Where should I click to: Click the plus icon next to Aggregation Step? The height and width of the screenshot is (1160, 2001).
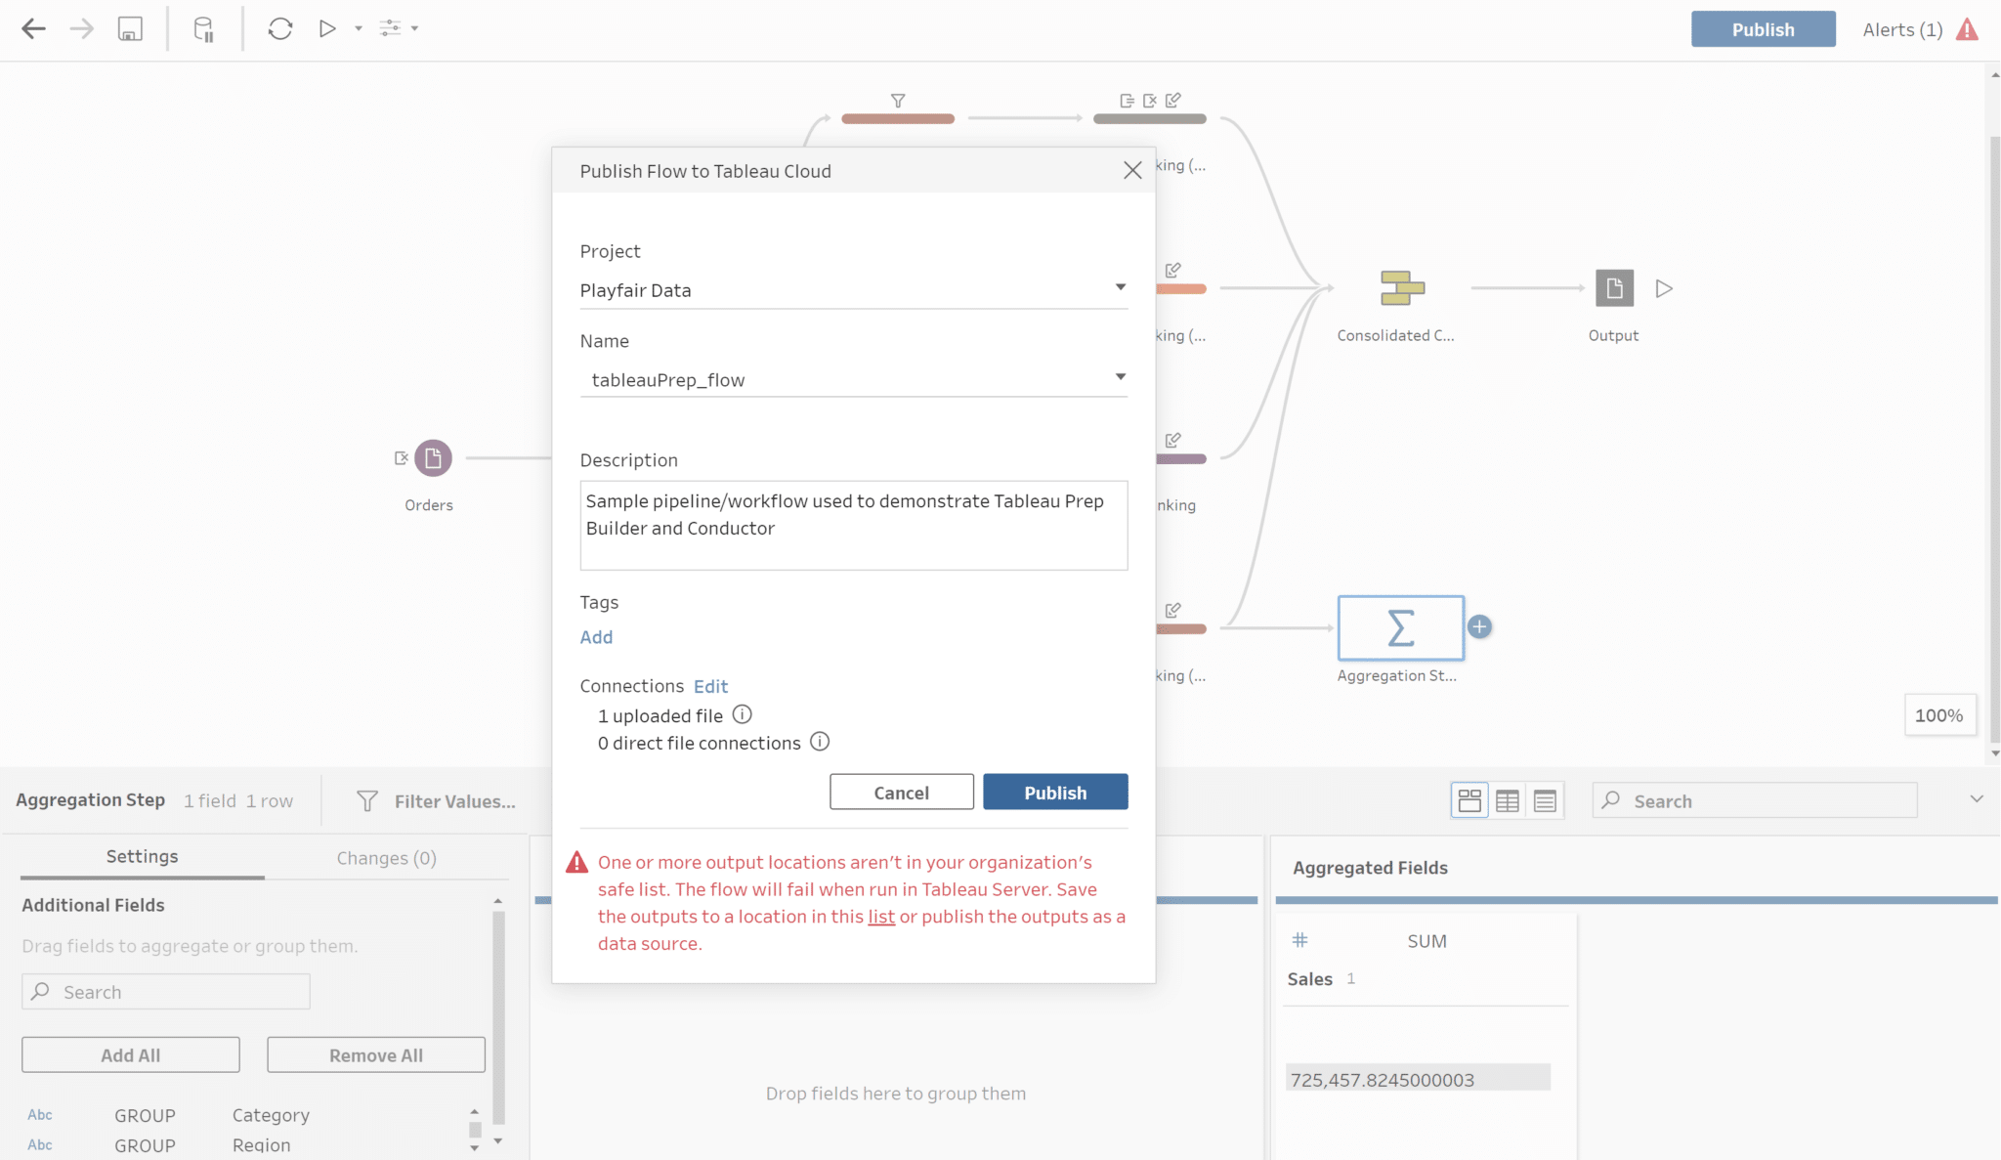point(1478,626)
